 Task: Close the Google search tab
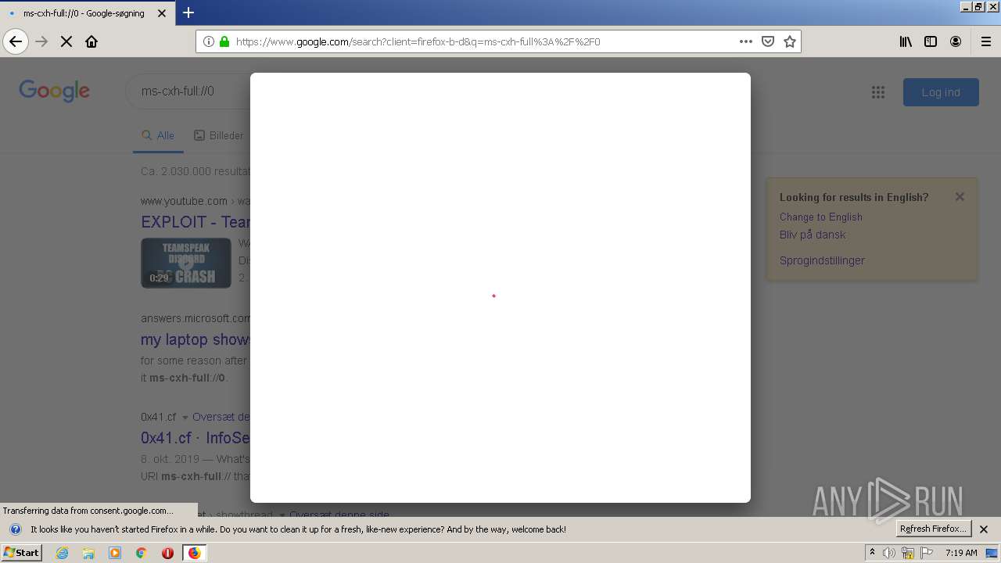tap(162, 13)
